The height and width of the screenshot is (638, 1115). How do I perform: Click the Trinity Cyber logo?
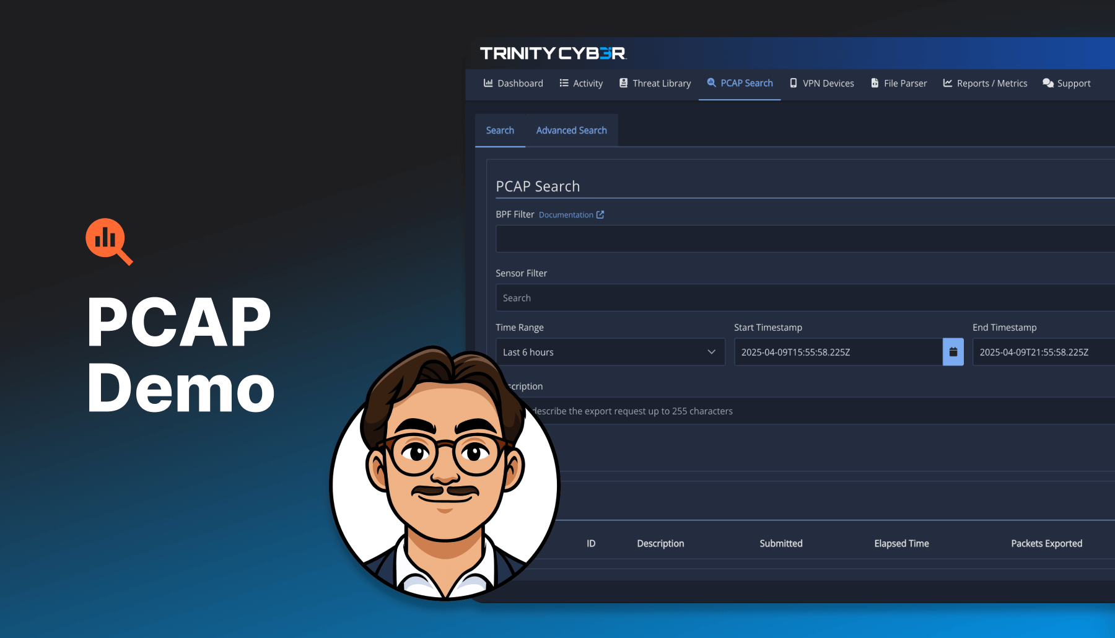tap(553, 53)
